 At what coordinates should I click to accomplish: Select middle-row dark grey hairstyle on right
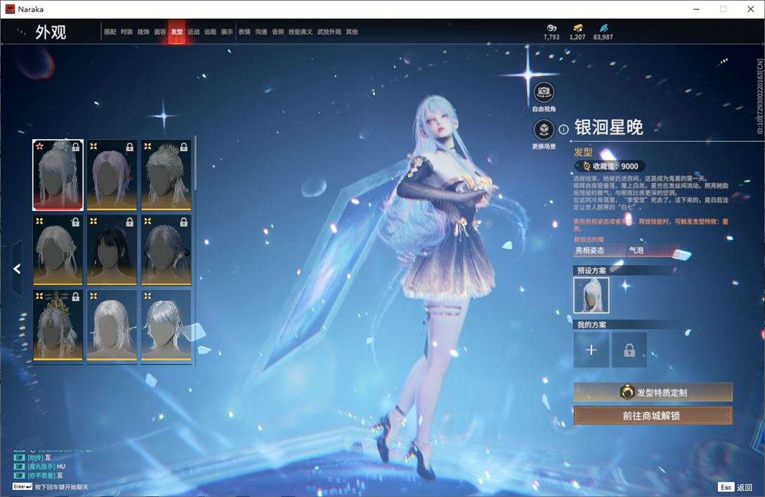pos(166,250)
